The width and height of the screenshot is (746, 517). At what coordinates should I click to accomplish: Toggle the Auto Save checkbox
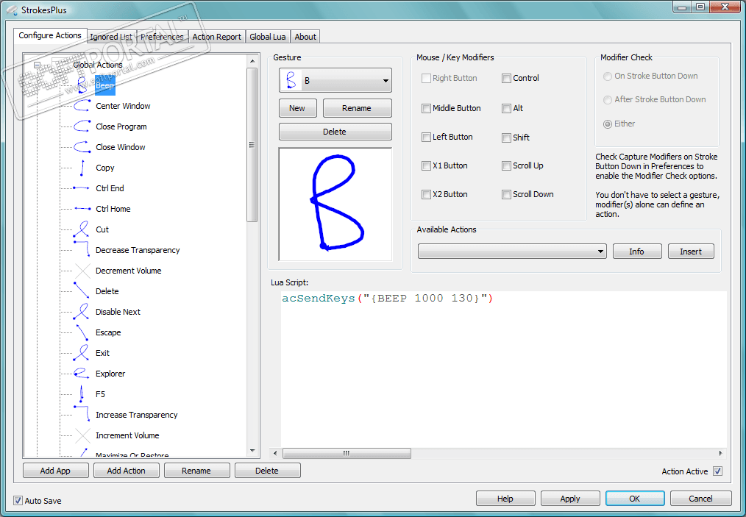click(18, 500)
